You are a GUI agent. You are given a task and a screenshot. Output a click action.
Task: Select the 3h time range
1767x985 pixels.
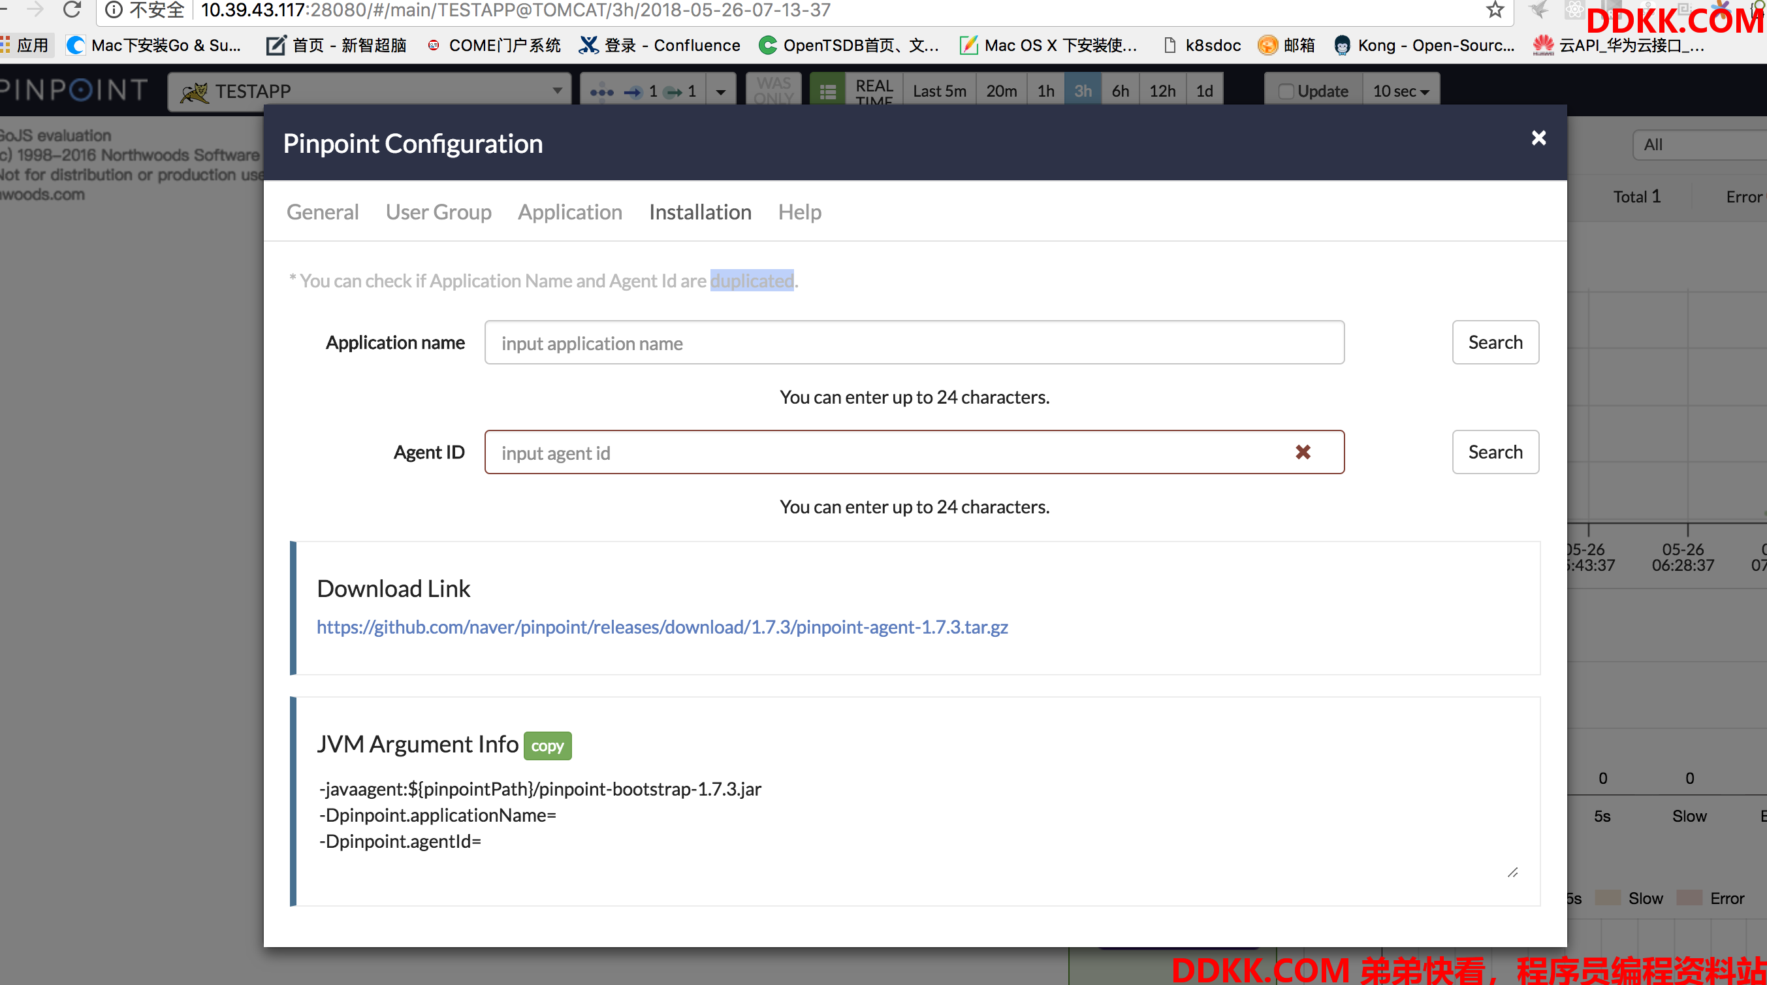coord(1083,91)
